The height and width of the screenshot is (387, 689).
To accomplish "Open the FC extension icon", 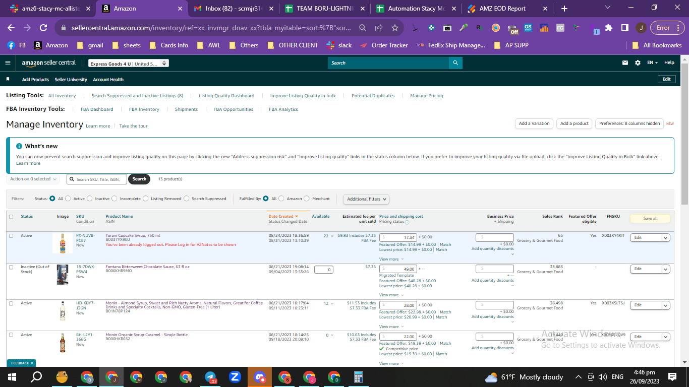I will coord(560,28).
